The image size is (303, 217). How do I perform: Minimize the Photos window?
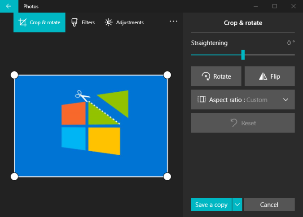tap(256, 6)
